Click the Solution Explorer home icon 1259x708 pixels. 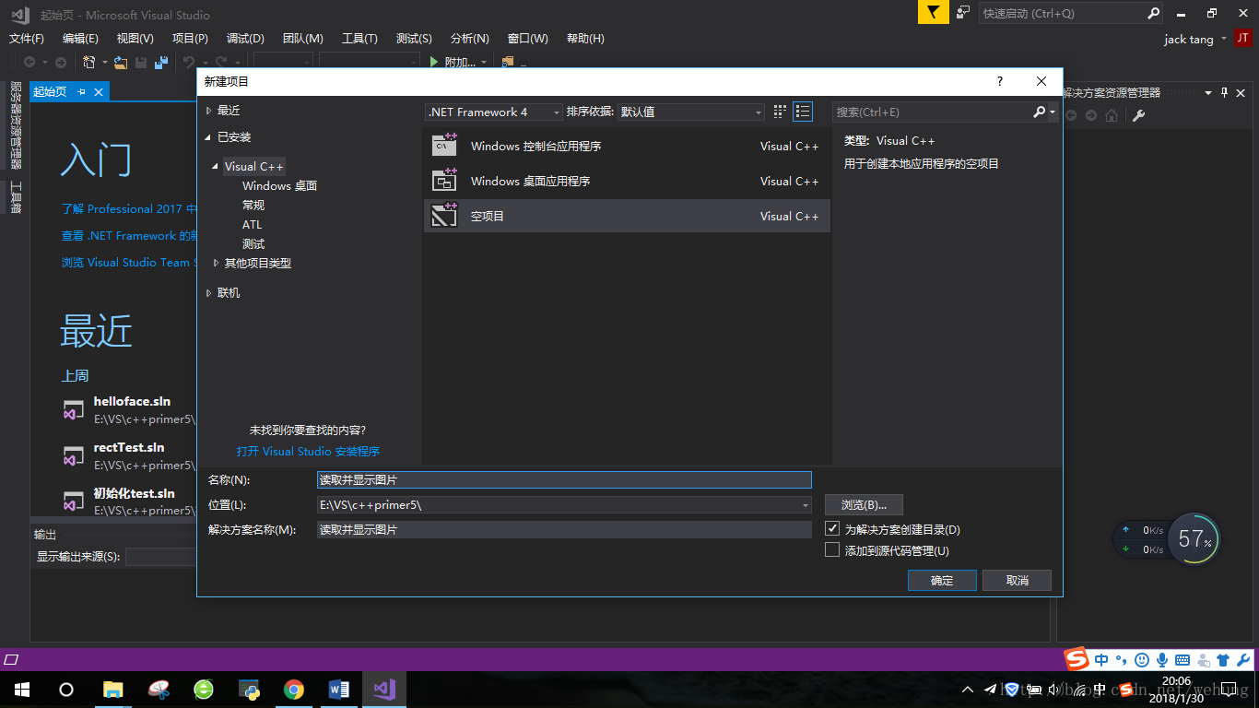(1112, 115)
